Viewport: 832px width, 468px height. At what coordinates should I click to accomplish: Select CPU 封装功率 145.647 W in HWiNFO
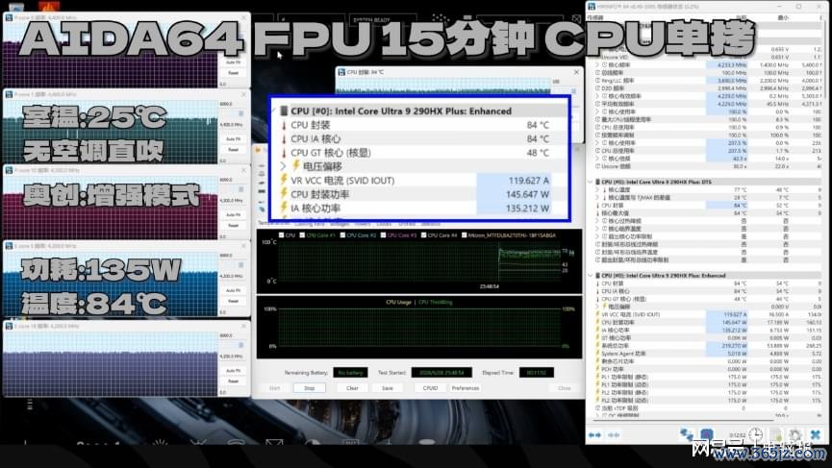point(705,322)
